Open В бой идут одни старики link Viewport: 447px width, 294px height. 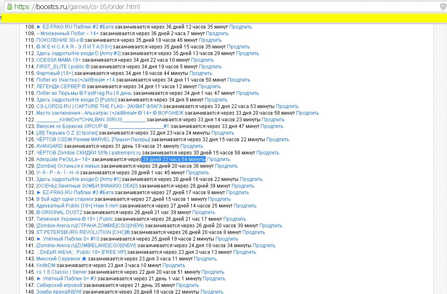(65, 199)
